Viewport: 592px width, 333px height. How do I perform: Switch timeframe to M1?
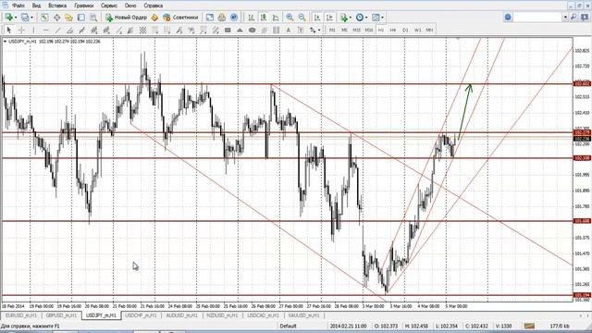[x=332, y=30]
